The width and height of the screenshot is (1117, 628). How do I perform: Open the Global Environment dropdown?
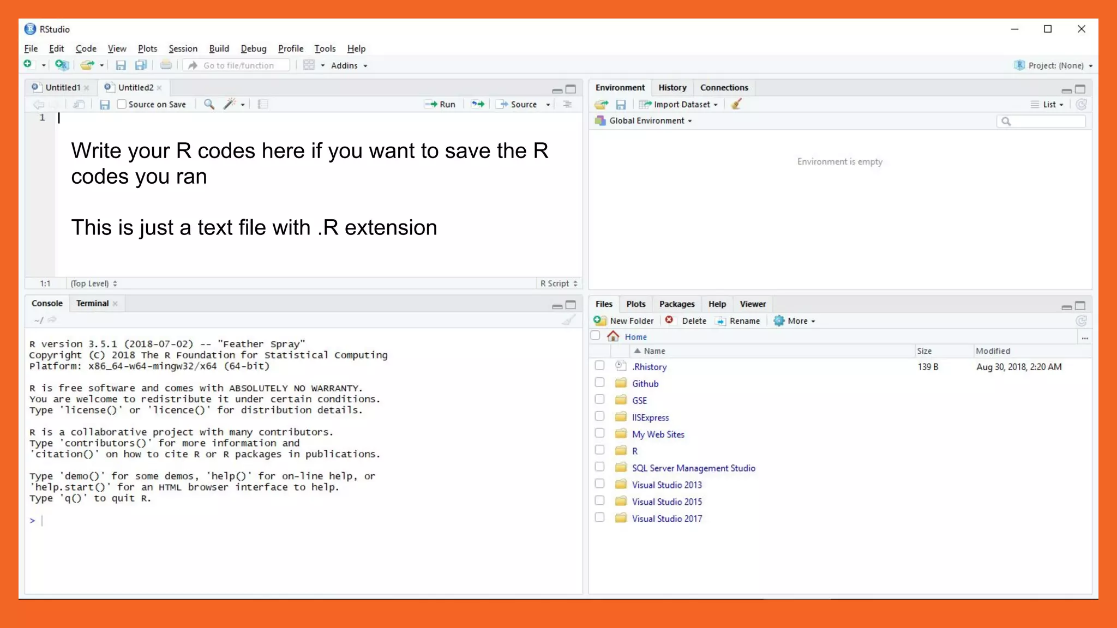[644, 120]
